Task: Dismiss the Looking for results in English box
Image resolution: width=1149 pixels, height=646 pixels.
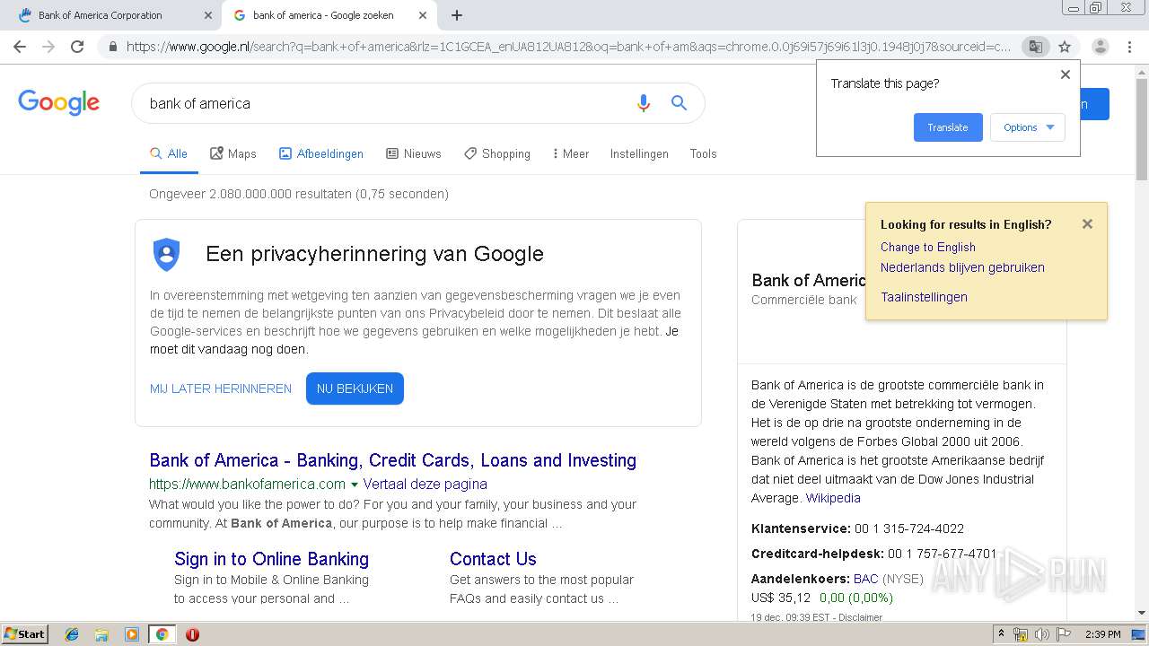Action: click(x=1087, y=224)
